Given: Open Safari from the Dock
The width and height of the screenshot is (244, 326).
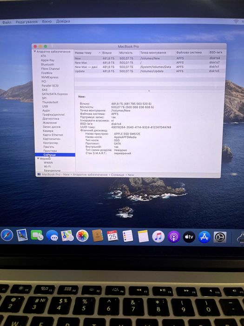Looking at the screenshot, I should pos(7,235).
